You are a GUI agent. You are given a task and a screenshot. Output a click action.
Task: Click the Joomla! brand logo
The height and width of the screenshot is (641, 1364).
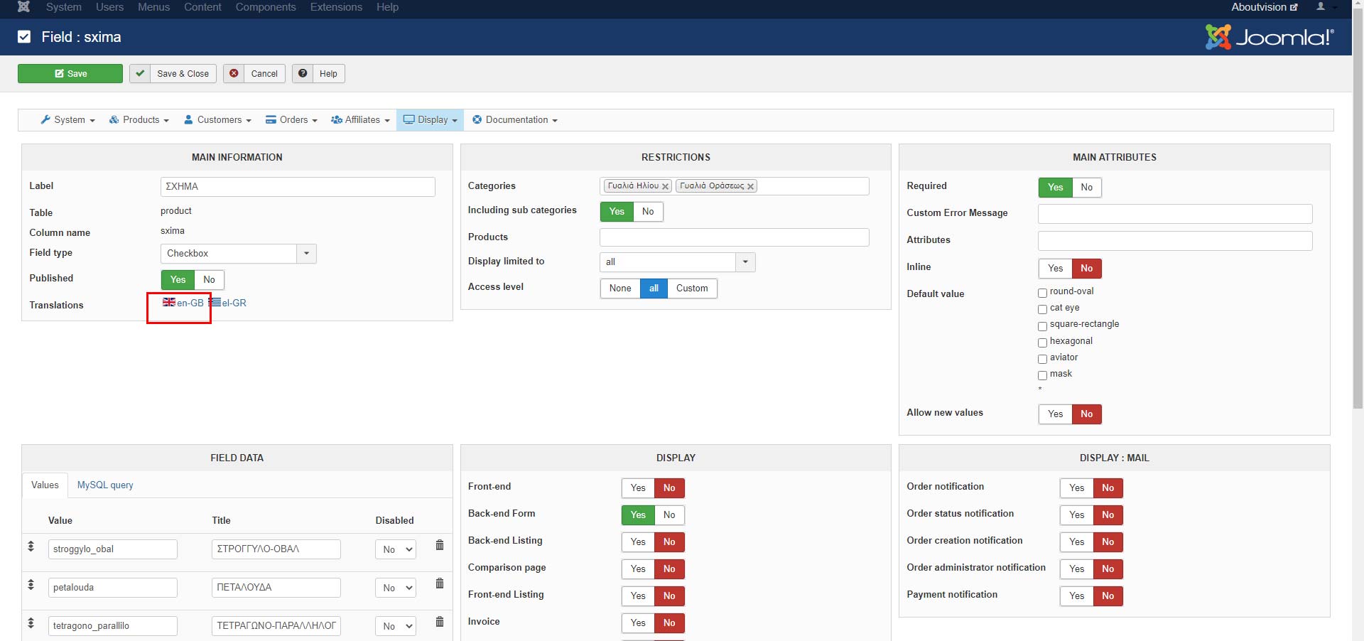tap(1270, 37)
